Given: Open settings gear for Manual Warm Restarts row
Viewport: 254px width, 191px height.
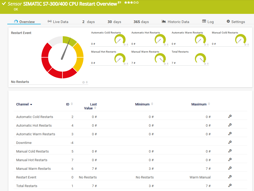Looking at the screenshot, I should pyautogui.click(x=230, y=168).
